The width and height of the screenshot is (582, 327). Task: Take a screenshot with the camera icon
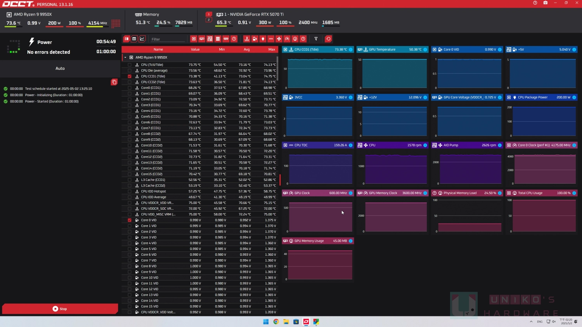click(x=546, y=3)
